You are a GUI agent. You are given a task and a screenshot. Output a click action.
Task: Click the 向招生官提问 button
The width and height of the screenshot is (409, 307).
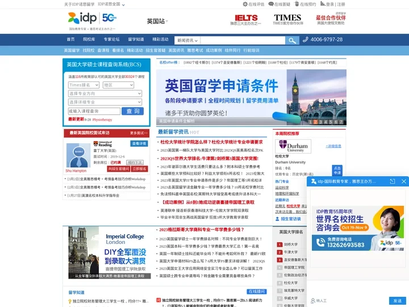tap(118, 169)
